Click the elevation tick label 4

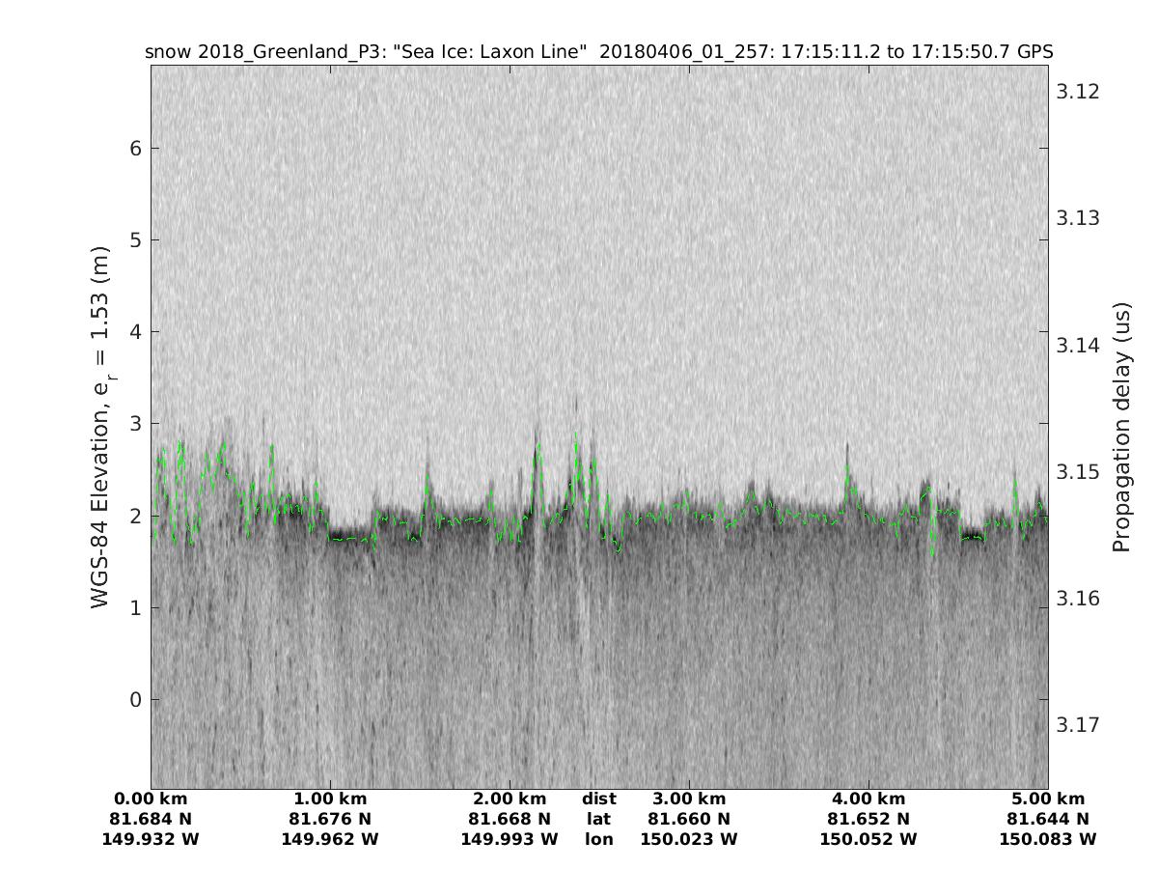pyautogui.click(x=136, y=331)
